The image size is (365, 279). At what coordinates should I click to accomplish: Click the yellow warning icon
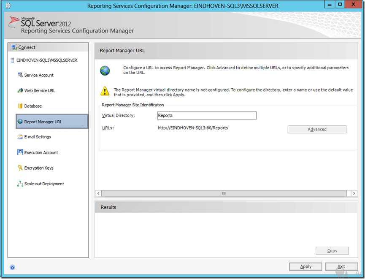point(105,91)
